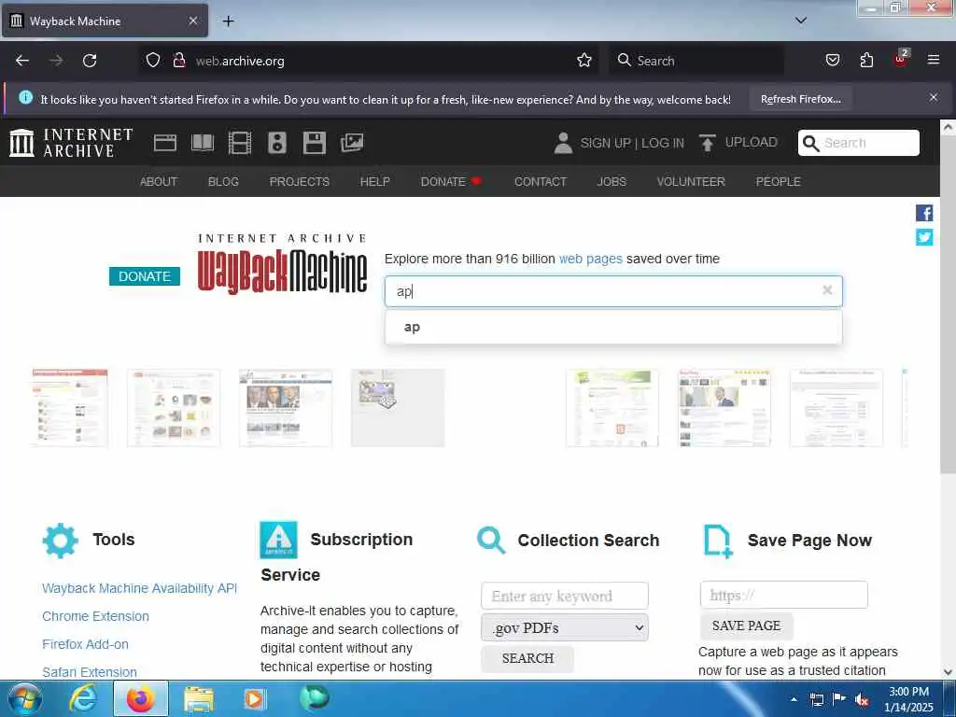This screenshot has height=717, width=956.
Task: Open the Video film-strip icon
Action: 240,143
